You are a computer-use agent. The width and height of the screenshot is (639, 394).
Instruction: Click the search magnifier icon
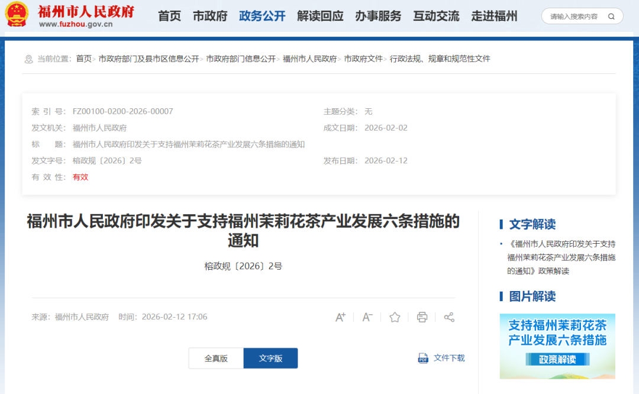(612, 17)
